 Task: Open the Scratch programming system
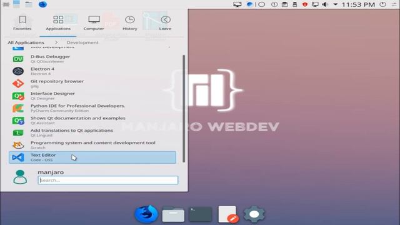click(x=92, y=145)
